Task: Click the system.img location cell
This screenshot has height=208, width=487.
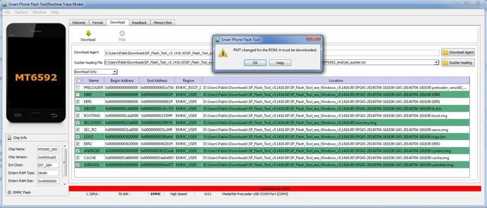Action: pyautogui.click(x=335, y=151)
